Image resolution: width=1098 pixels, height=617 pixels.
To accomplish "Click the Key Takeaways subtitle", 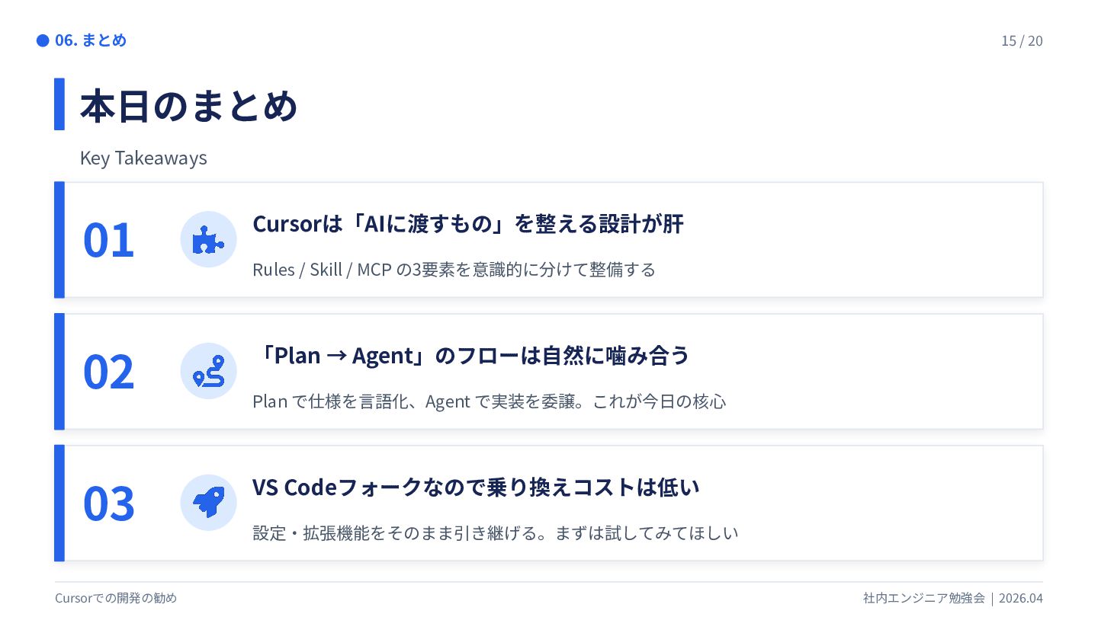I will (x=143, y=158).
